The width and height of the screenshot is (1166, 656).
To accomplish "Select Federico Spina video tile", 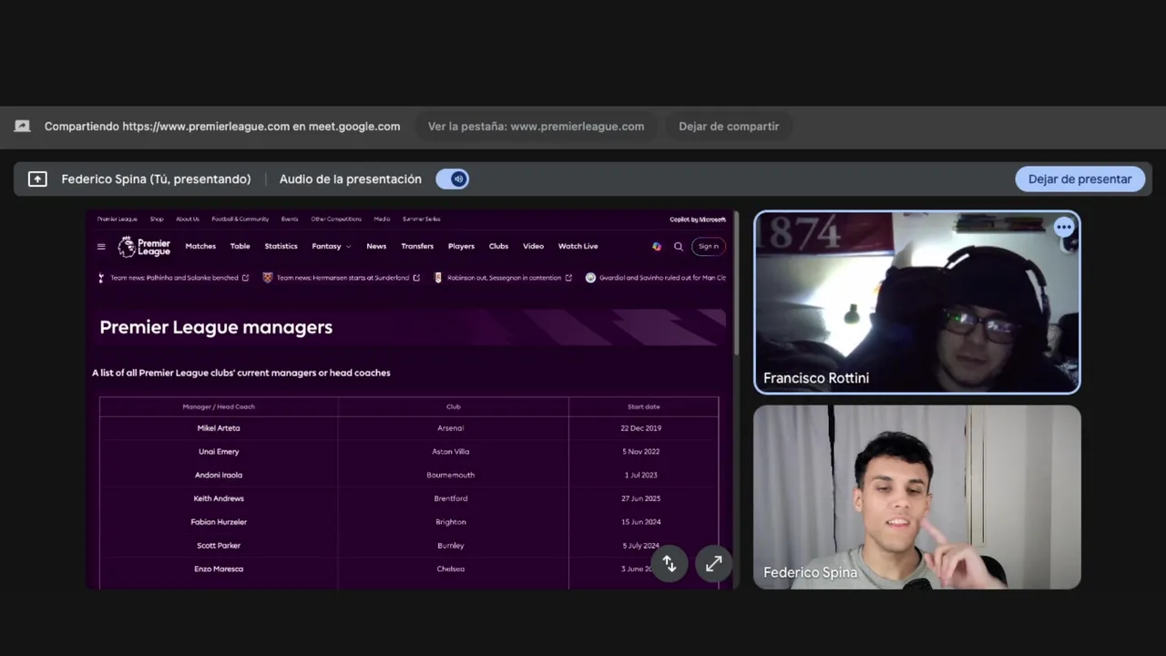I will (917, 497).
